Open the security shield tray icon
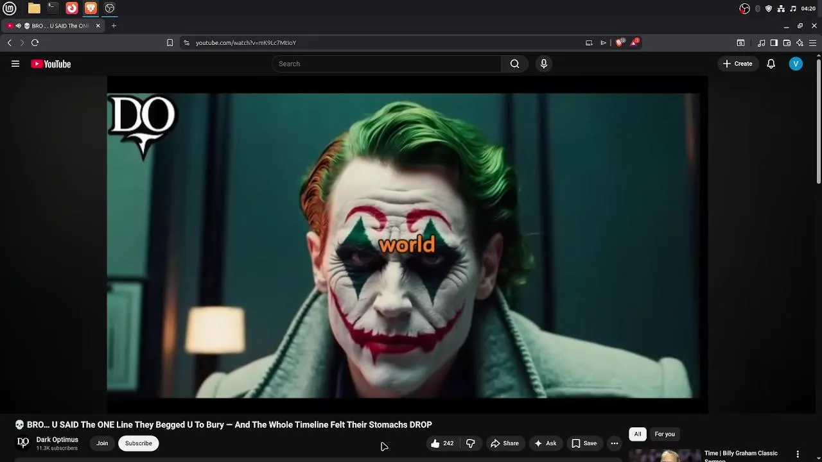 coord(769,8)
